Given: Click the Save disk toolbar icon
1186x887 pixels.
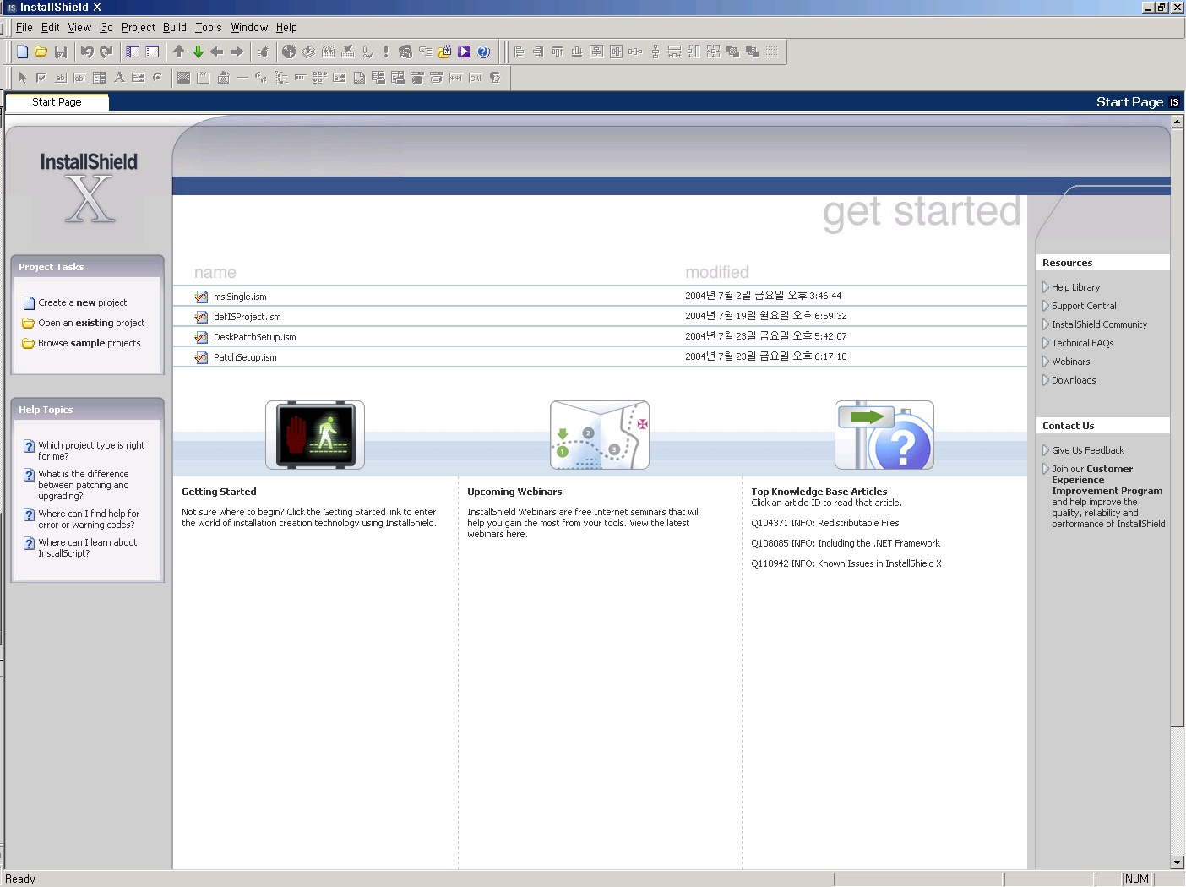Looking at the screenshot, I should tap(61, 52).
